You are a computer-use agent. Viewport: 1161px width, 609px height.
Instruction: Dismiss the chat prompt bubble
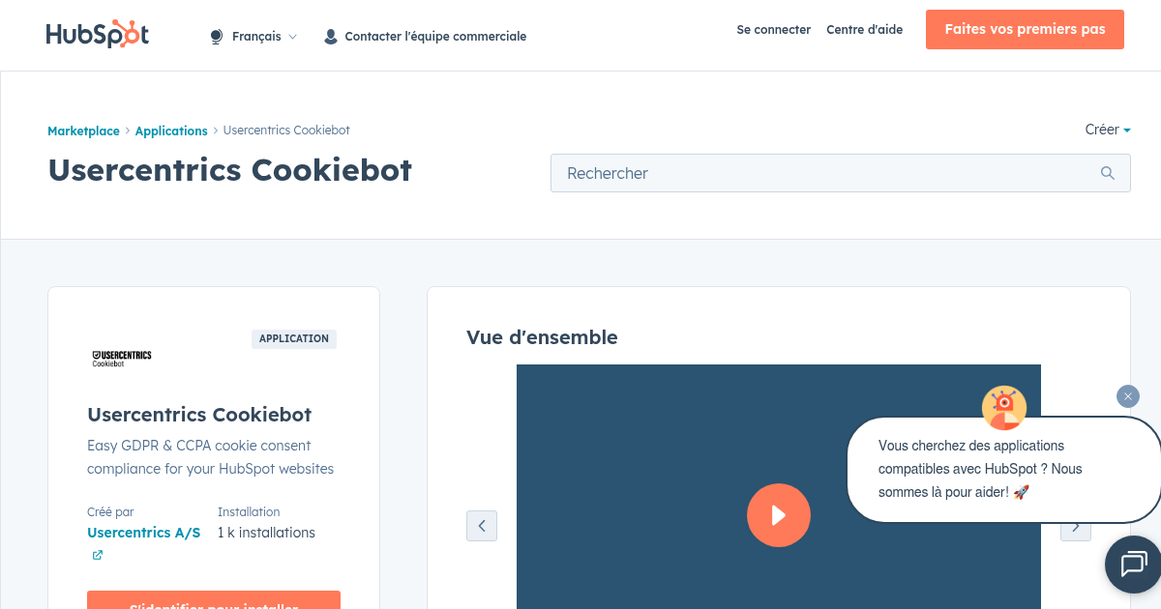tap(1128, 396)
